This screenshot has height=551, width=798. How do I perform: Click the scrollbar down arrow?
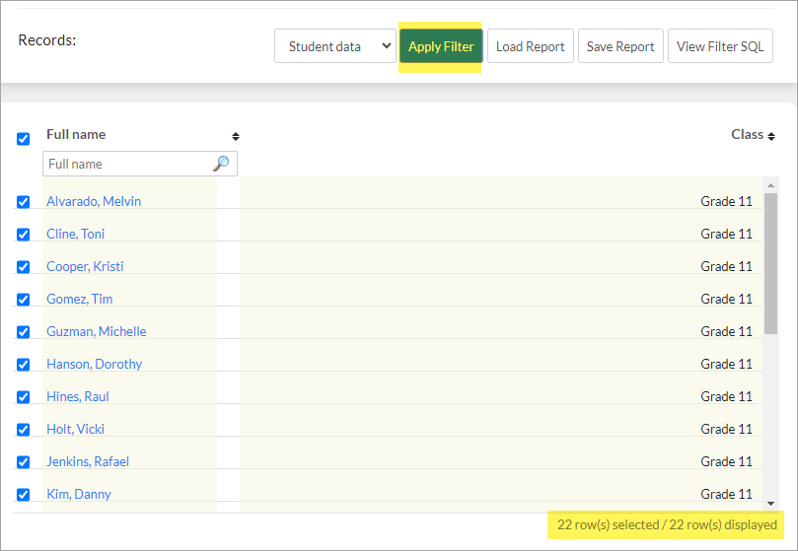[770, 503]
